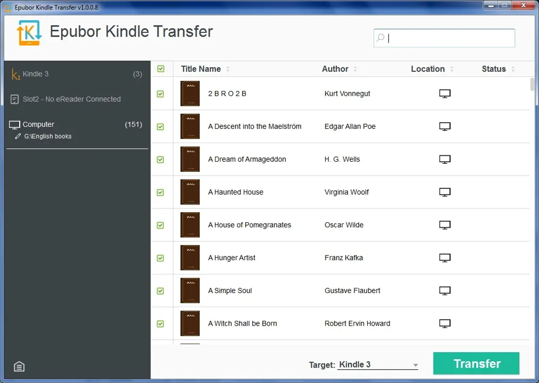
Task: Uncheck A Descent into the Maelström checkbox
Action: [161, 127]
